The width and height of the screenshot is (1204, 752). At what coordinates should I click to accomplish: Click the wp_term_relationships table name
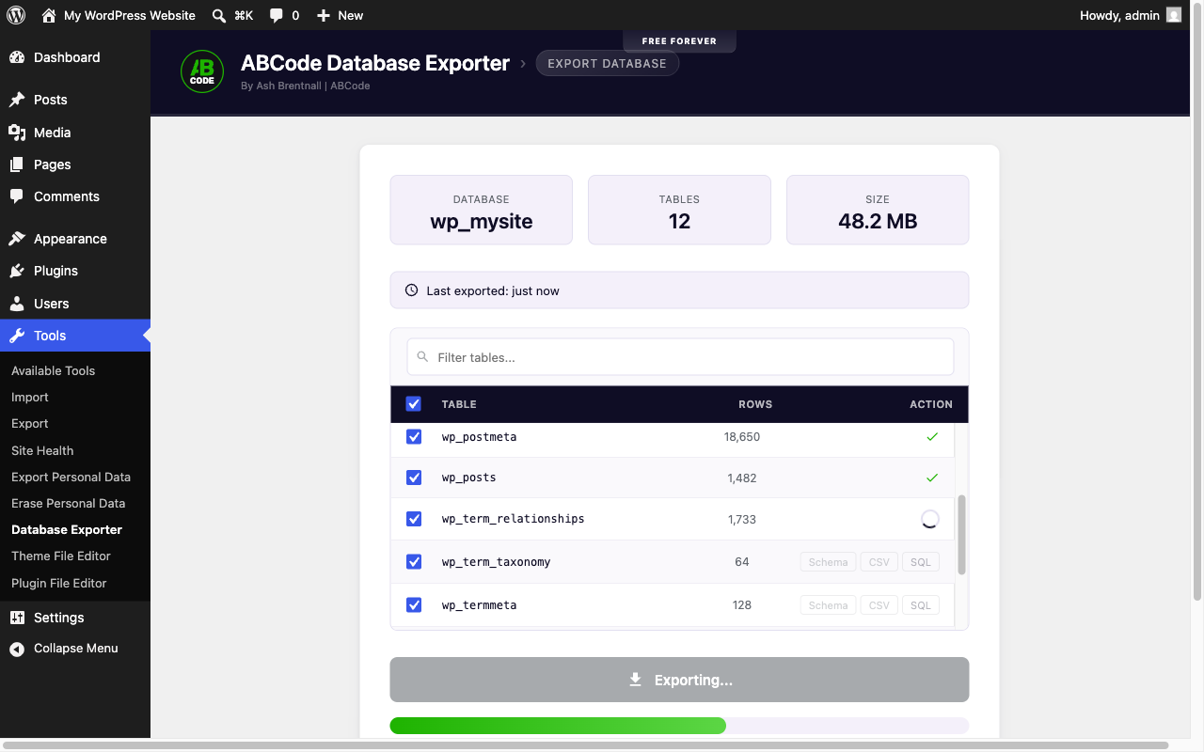point(514,519)
